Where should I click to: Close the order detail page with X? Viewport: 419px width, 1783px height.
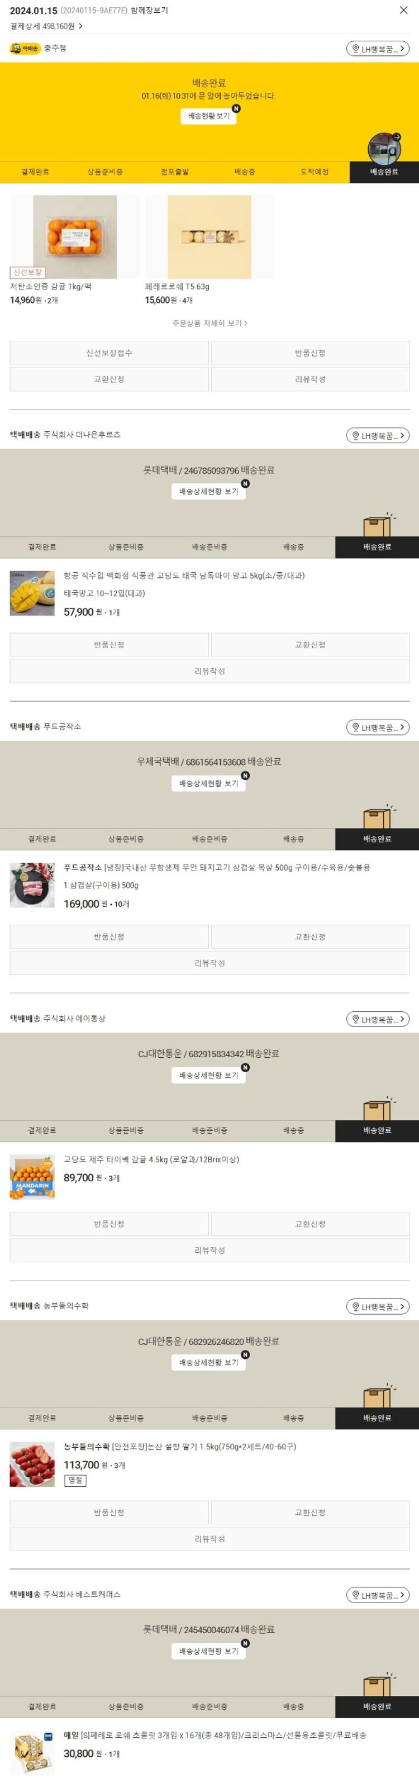(x=403, y=11)
